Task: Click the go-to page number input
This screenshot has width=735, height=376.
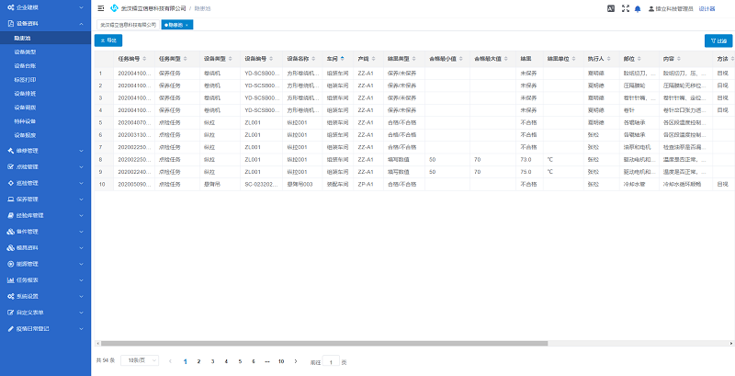Action: coord(332,362)
